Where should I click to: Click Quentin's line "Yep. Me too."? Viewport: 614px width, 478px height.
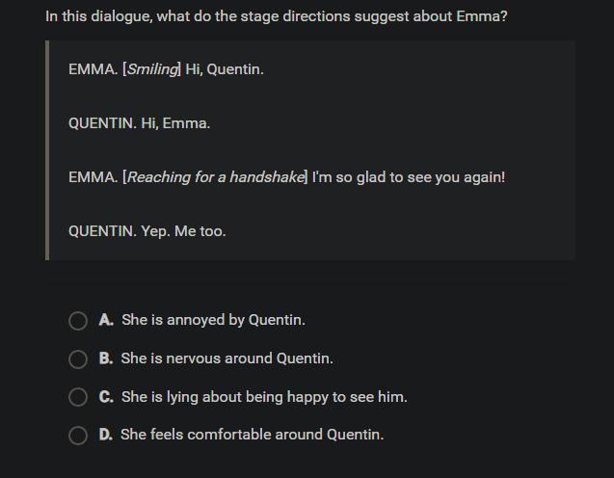[x=183, y=231]
